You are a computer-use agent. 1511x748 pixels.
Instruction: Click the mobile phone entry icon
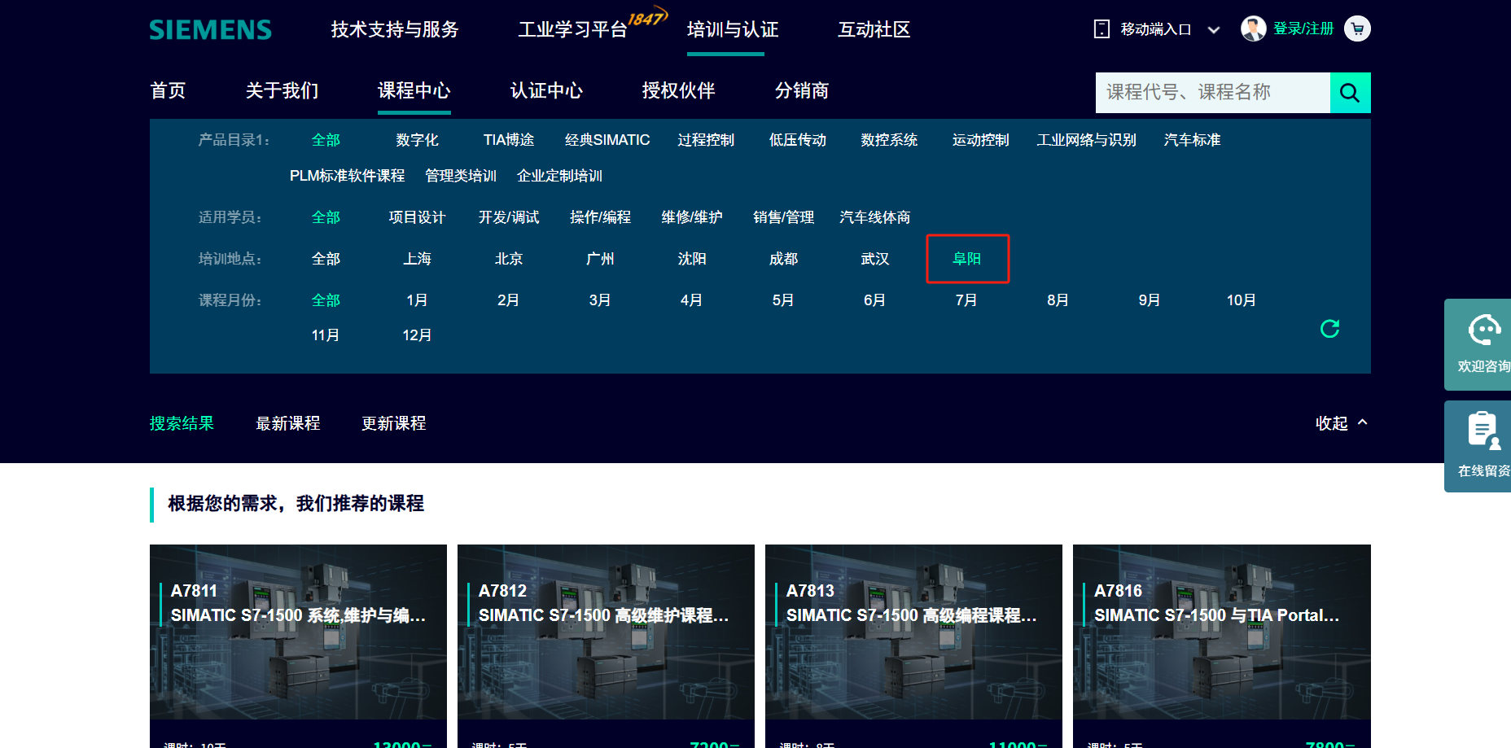click(x=1101, y=29)
